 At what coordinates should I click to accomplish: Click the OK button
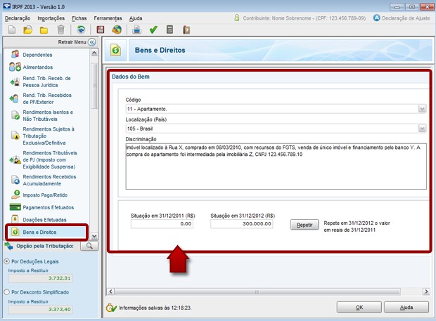(359, 307)
